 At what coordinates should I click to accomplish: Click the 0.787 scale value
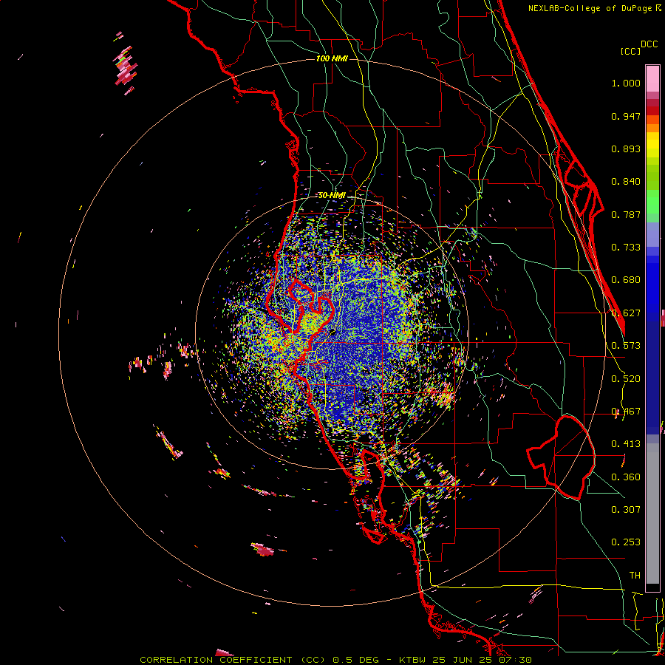point(626,214)
